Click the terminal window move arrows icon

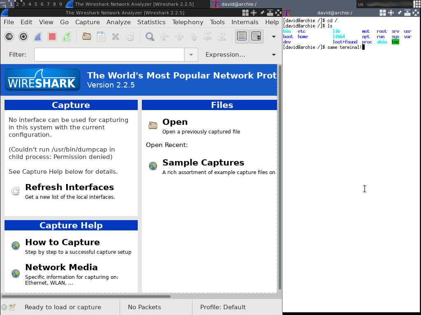point(391,13)
